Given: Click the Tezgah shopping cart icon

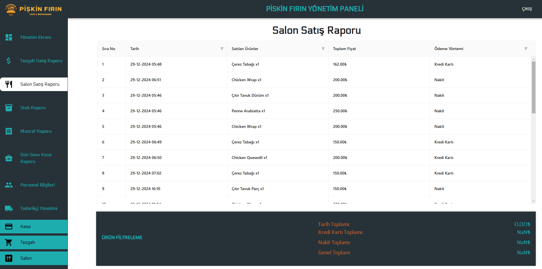Looking at the screenshot, I should pyautogui.click(x=9, y=242).
